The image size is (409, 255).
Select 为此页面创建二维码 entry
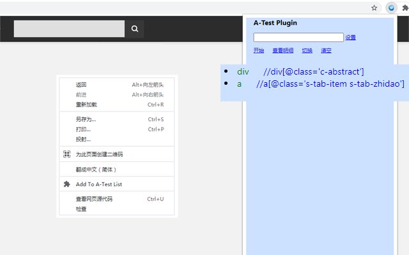tap(116, 154)
